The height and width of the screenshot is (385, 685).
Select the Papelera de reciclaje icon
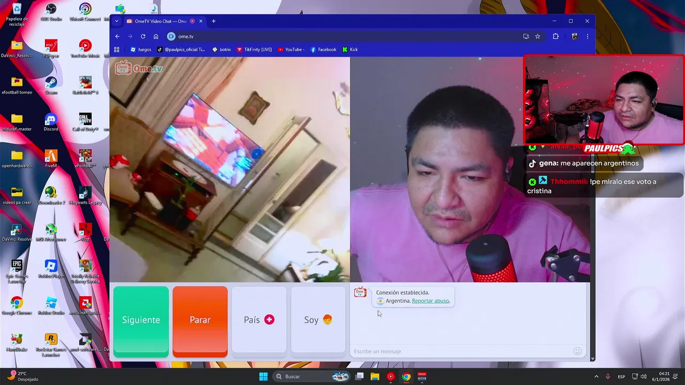17,14
